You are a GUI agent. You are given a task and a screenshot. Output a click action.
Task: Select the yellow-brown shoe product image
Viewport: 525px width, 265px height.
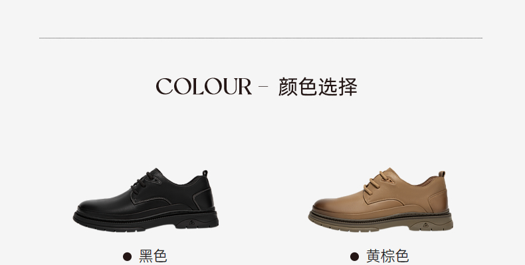point(381,199)
